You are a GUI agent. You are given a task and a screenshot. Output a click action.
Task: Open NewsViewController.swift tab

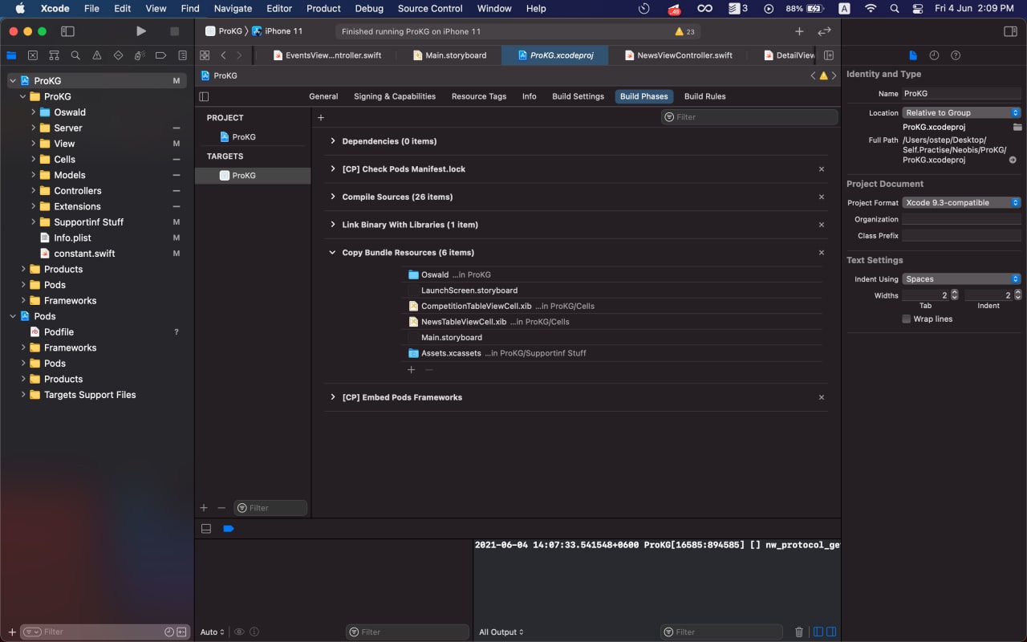point(678,55)
